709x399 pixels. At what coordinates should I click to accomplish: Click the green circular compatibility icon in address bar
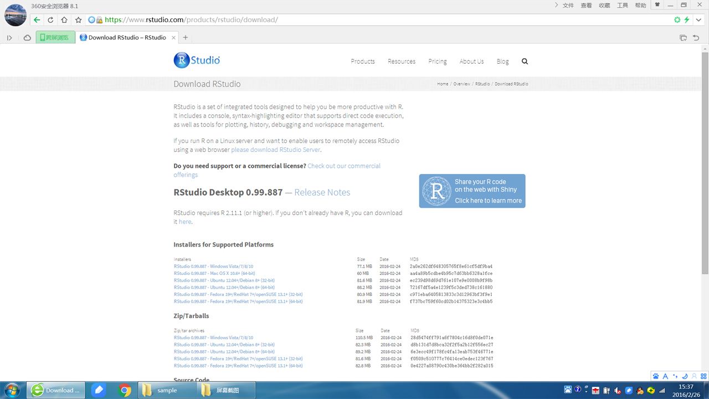tap(677, 20)
